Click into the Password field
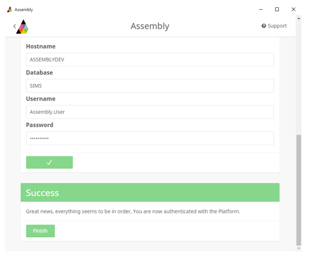The width and height of the screenshot is (310, 261). coord(150,138)
